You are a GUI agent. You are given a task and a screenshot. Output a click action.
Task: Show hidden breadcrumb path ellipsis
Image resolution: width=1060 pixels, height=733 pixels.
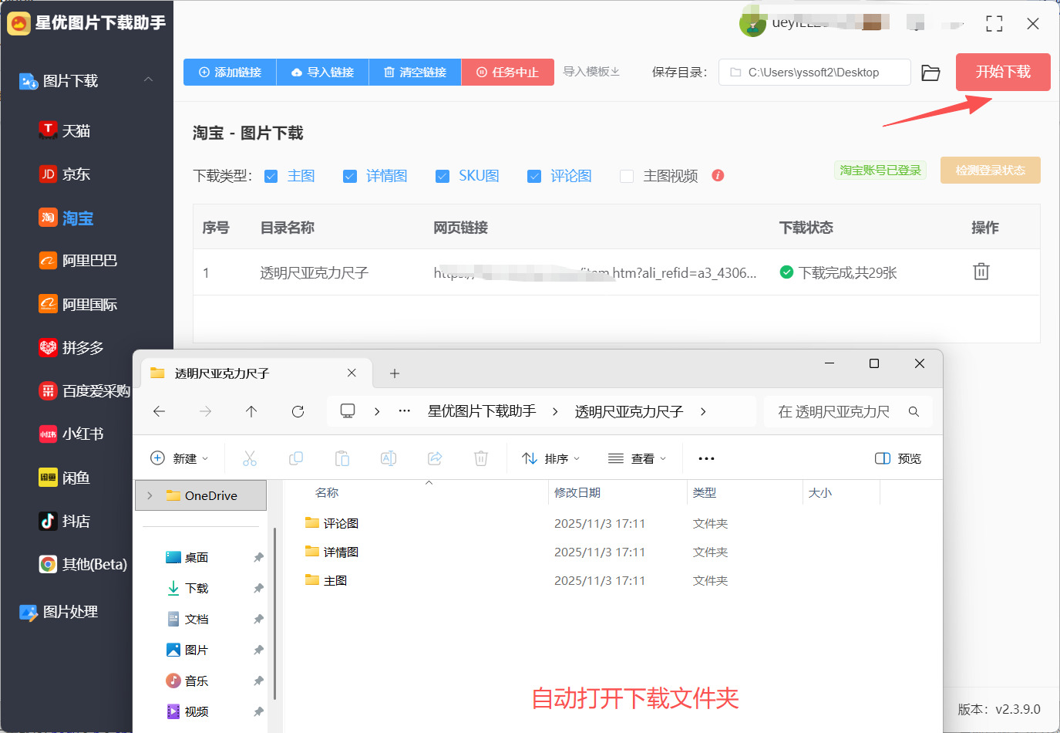pos(405,411)
